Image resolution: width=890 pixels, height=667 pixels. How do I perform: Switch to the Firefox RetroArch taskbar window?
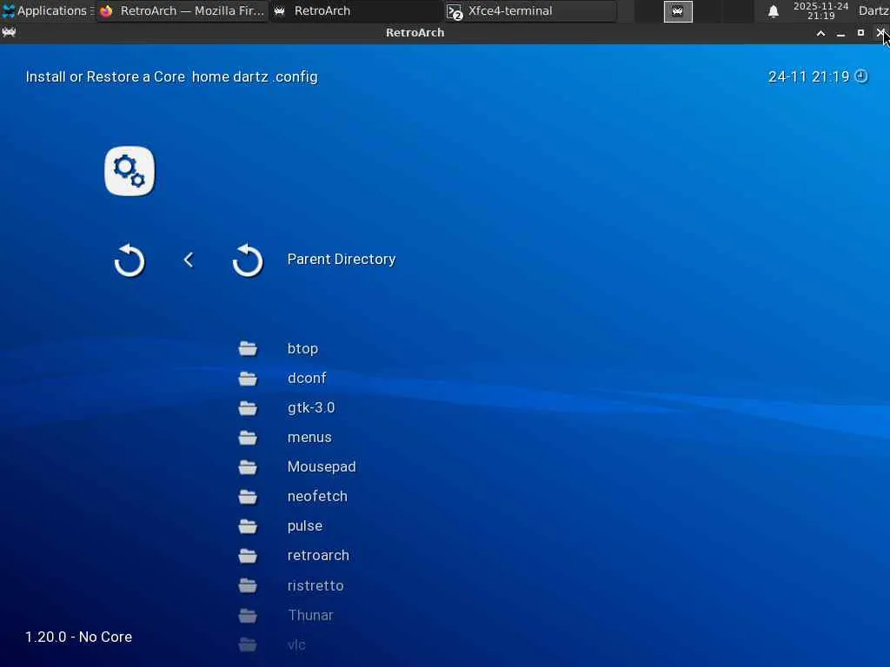(x=182, y=10)
